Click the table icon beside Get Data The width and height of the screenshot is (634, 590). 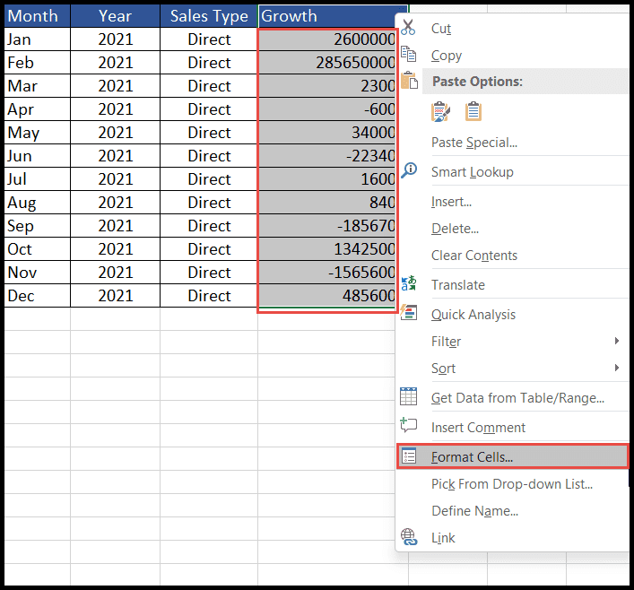pyautogui.click(x=408, y=396)
